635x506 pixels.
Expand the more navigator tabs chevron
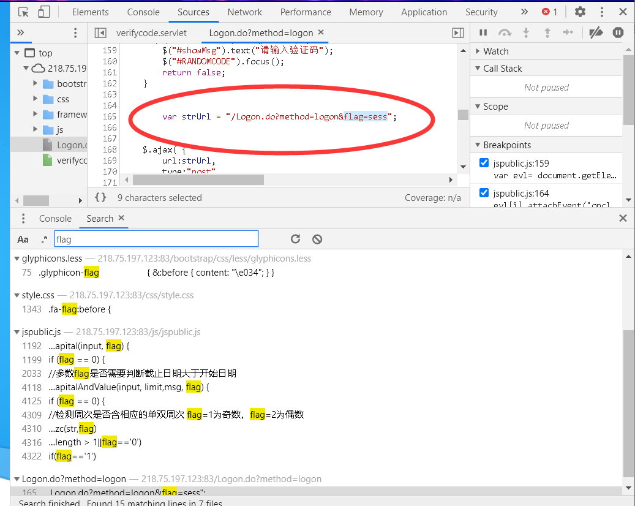(21, 32)
